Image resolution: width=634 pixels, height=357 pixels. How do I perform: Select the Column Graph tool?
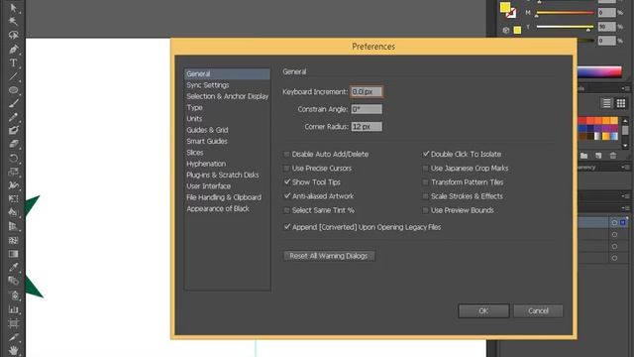point(13,309)
